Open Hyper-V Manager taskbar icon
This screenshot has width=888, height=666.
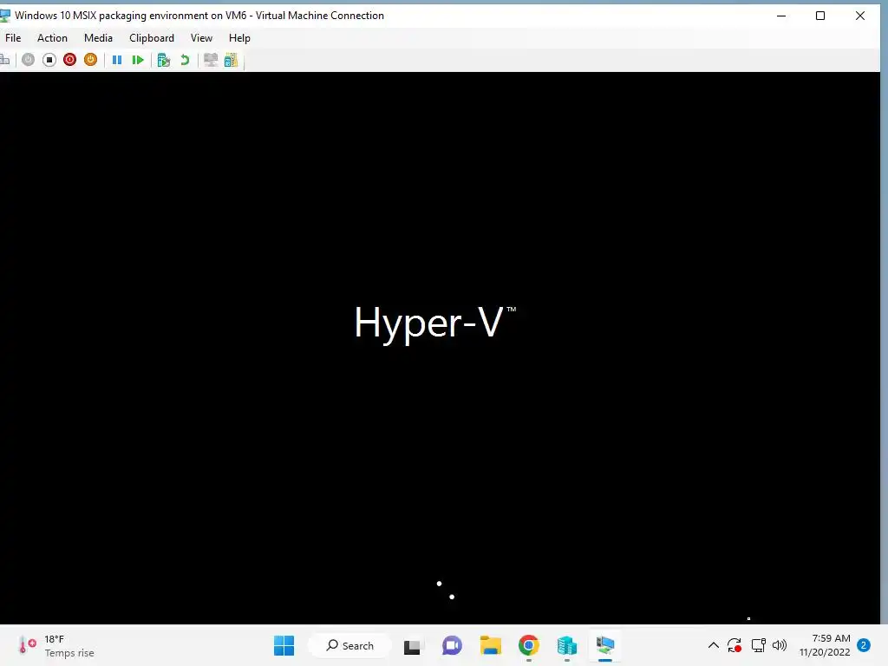pyautogui.click(x=566, y=645)
